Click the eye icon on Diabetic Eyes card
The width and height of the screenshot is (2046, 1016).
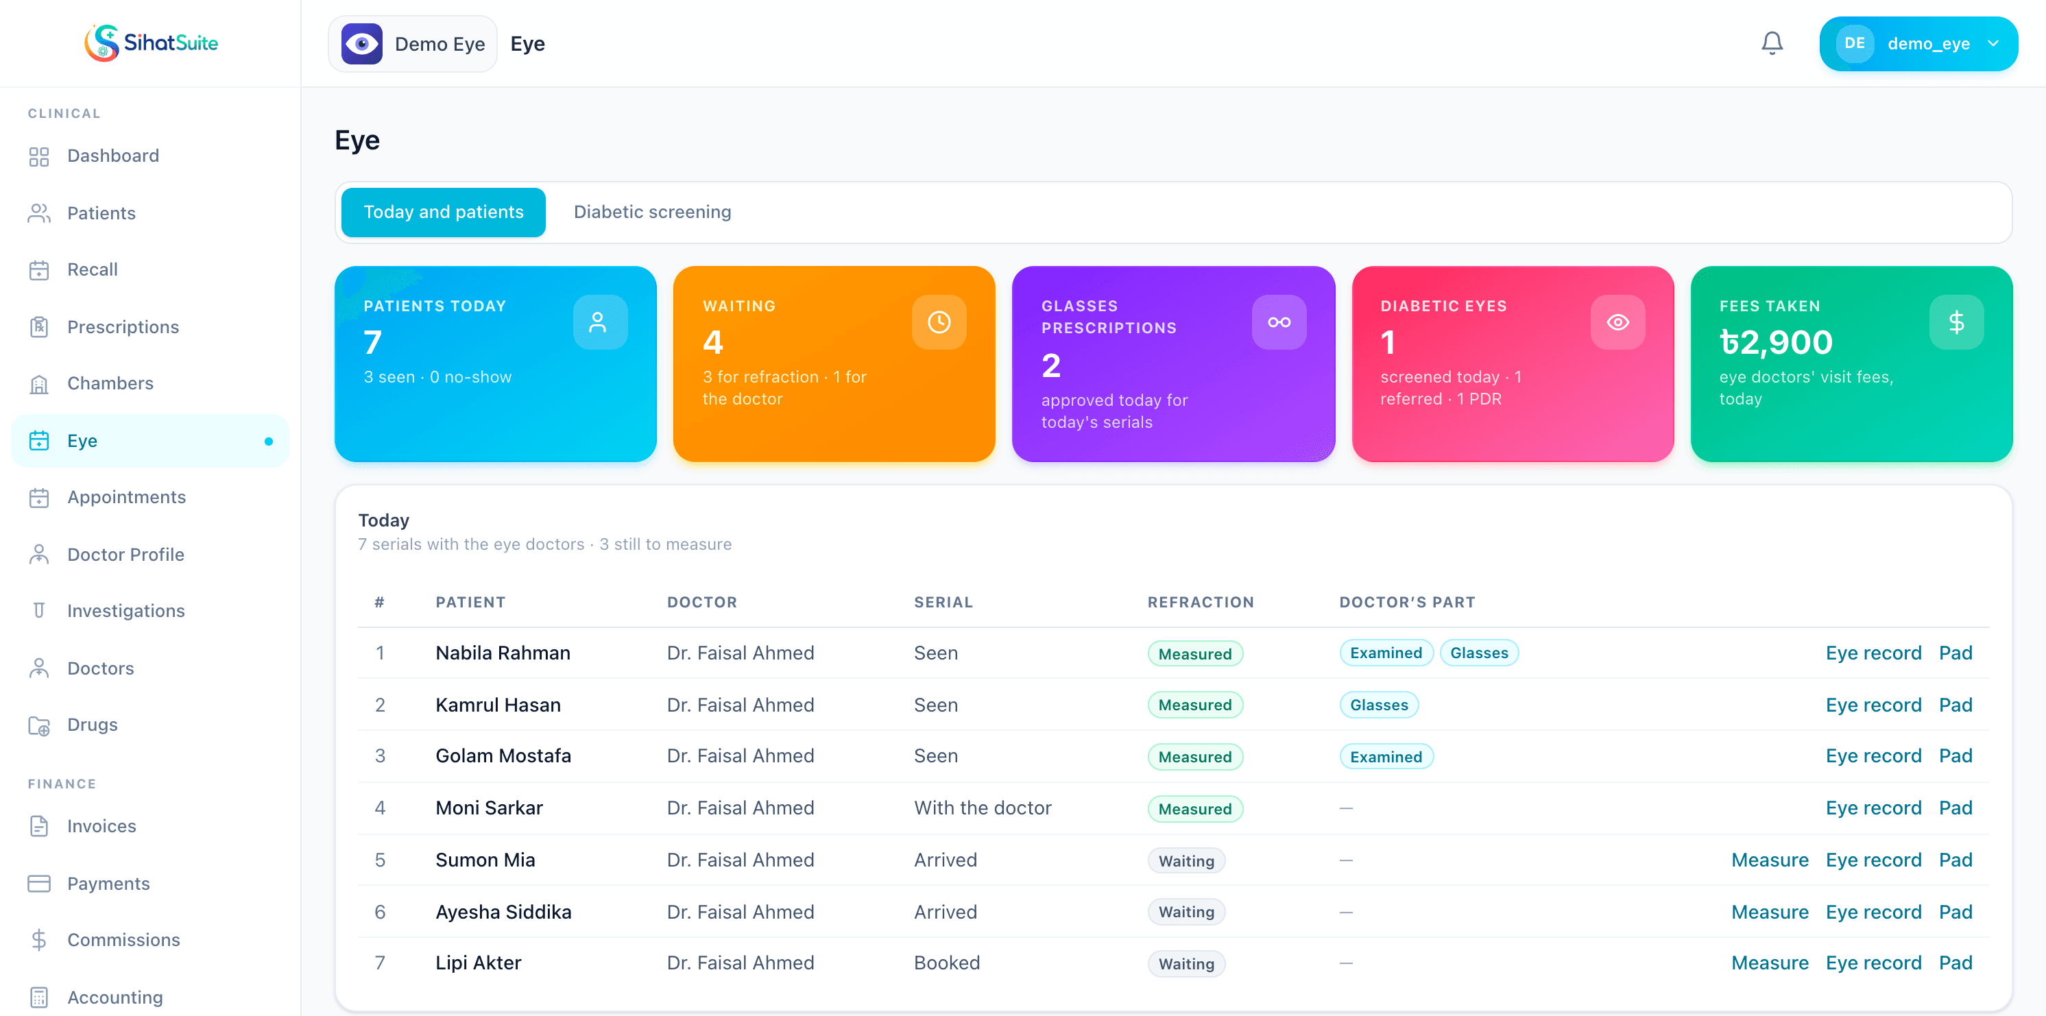[x=1617, y=322]
